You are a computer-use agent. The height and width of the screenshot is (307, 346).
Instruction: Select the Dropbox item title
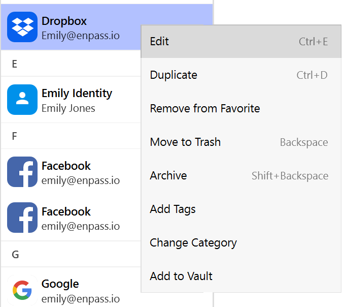pos(64,21)
